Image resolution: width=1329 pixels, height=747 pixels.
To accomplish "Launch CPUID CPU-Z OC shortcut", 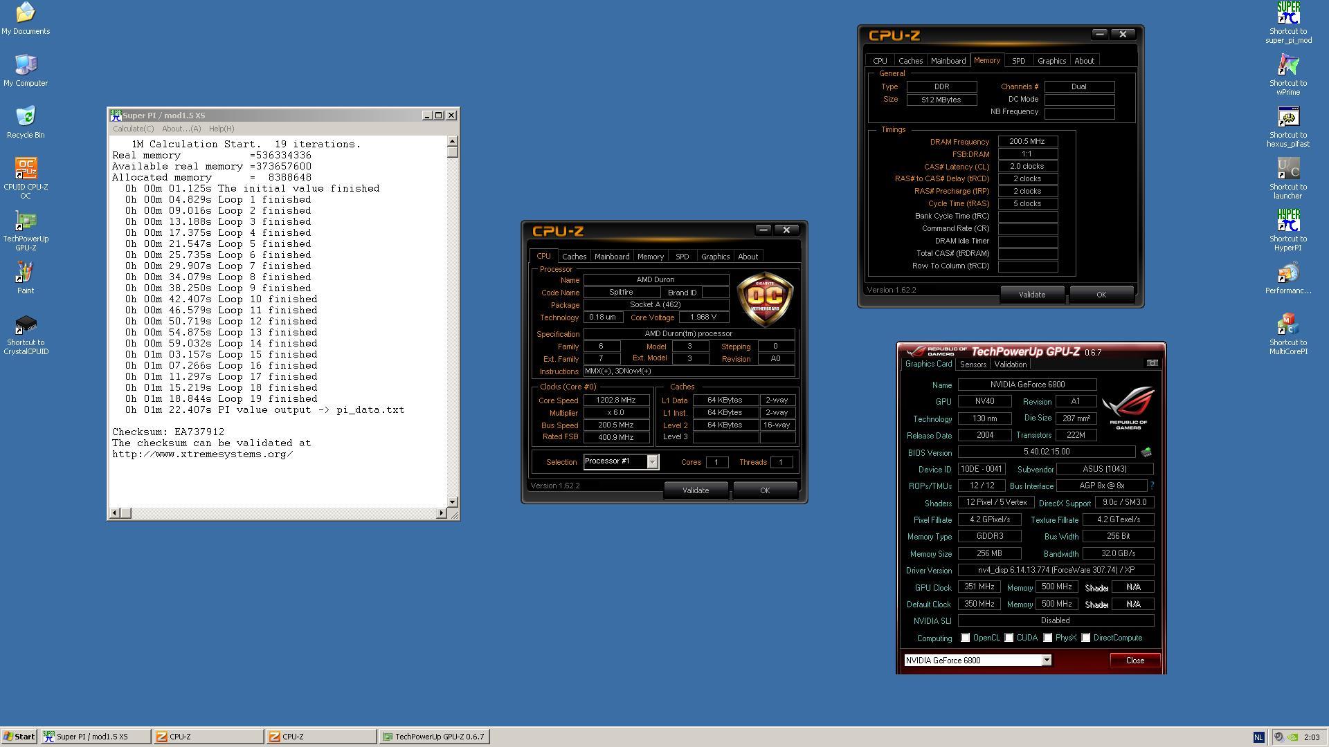I will 26,178.
